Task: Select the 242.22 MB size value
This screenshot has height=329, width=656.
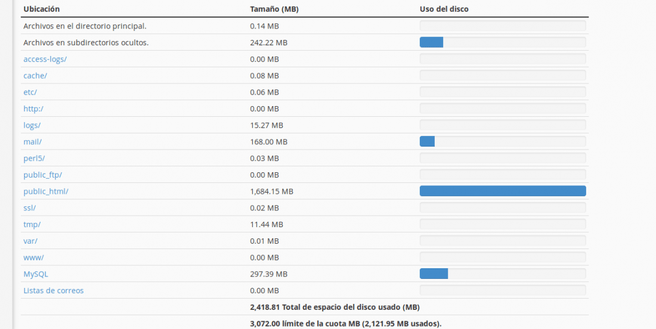Action: [x=268, y=43]
